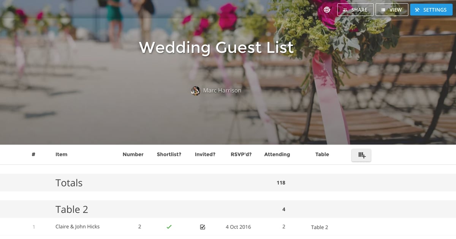456x239 pixels.
Task: Toggle the Invited checkbox for Claire & John Hicks
Action: 203,227
